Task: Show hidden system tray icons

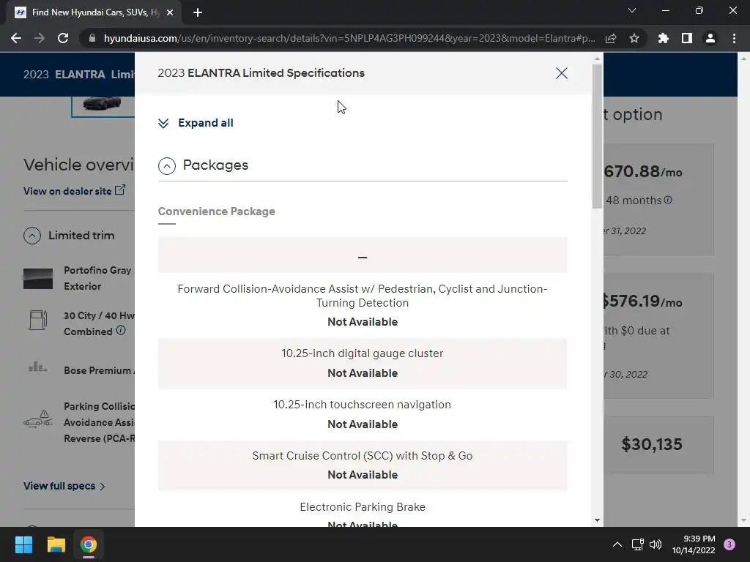Action: (617, 544)
